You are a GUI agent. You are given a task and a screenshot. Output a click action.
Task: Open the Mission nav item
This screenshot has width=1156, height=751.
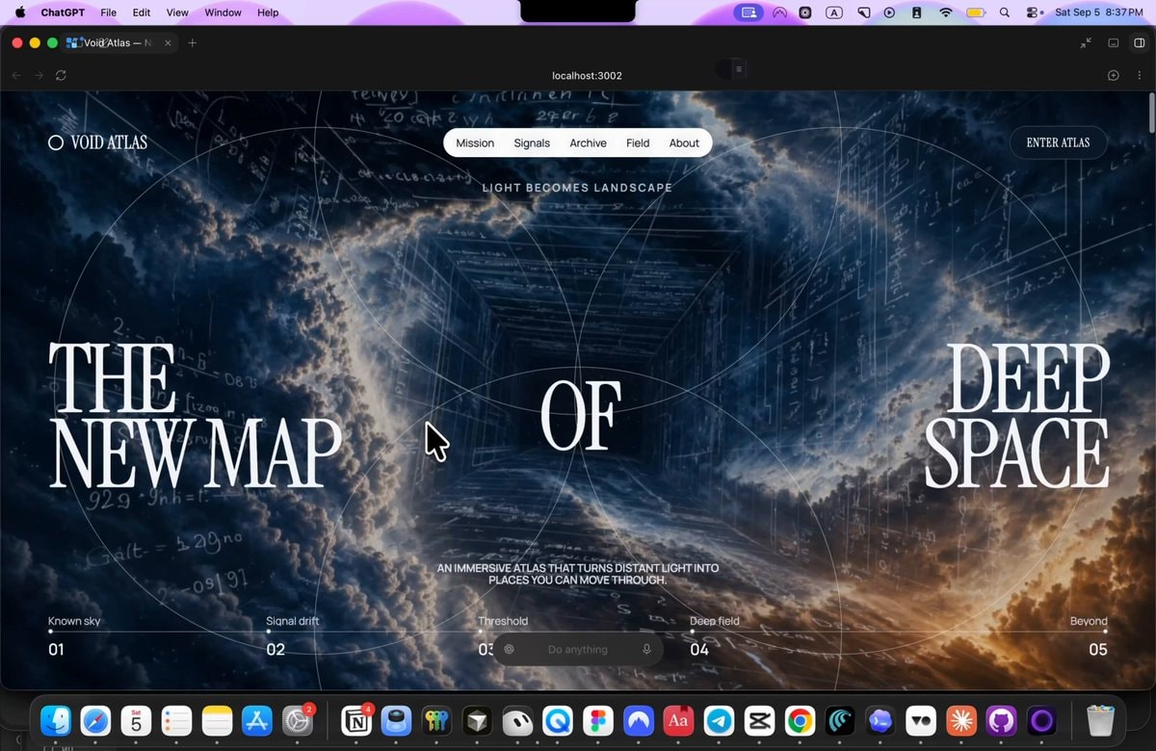coord(475,143)
